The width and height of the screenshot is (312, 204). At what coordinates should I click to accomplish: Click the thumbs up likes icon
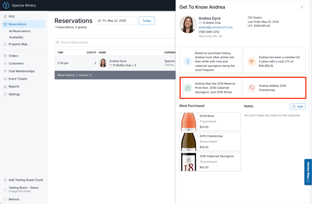[188, 88]
